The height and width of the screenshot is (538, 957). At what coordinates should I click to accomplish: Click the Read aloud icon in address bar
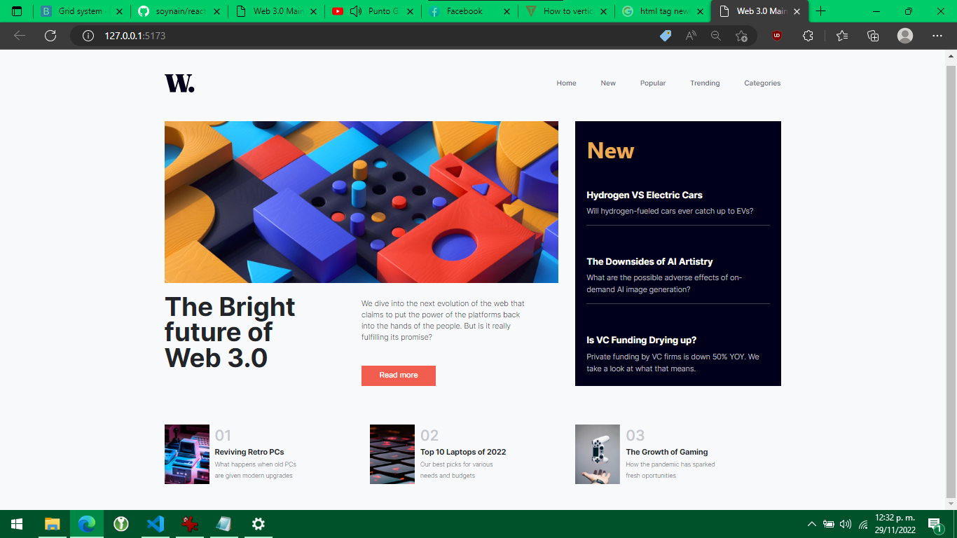point(691,35)
